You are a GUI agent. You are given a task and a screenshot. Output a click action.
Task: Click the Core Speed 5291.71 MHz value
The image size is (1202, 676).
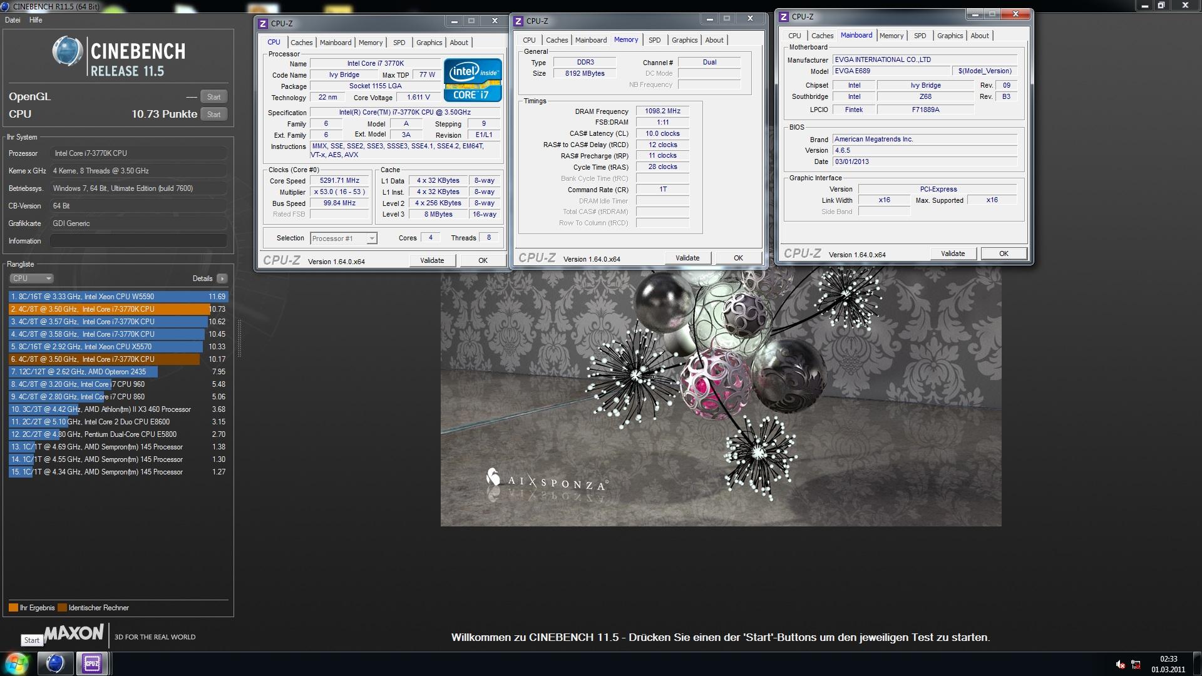339,181
